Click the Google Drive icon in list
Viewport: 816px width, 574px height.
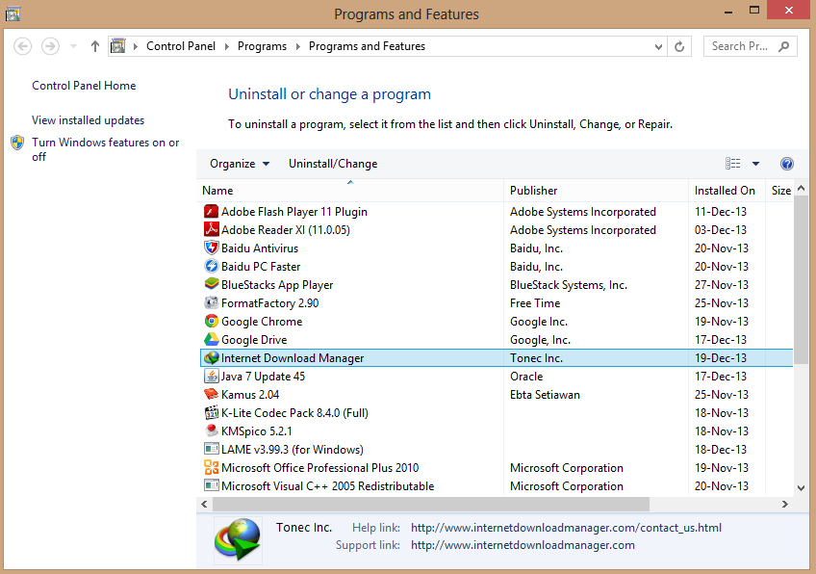[x=211, y=340]
